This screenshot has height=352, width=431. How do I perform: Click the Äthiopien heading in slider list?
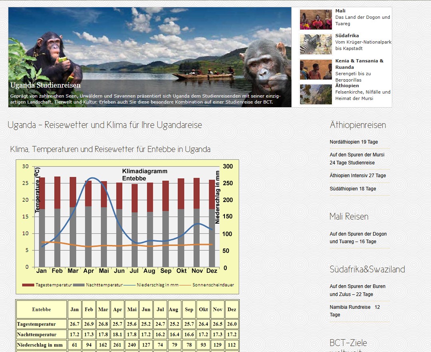(347, 86)
